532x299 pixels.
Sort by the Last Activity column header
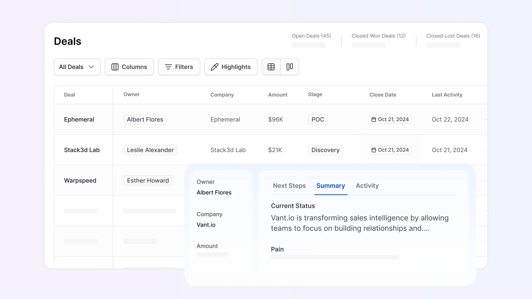(447, 95)
